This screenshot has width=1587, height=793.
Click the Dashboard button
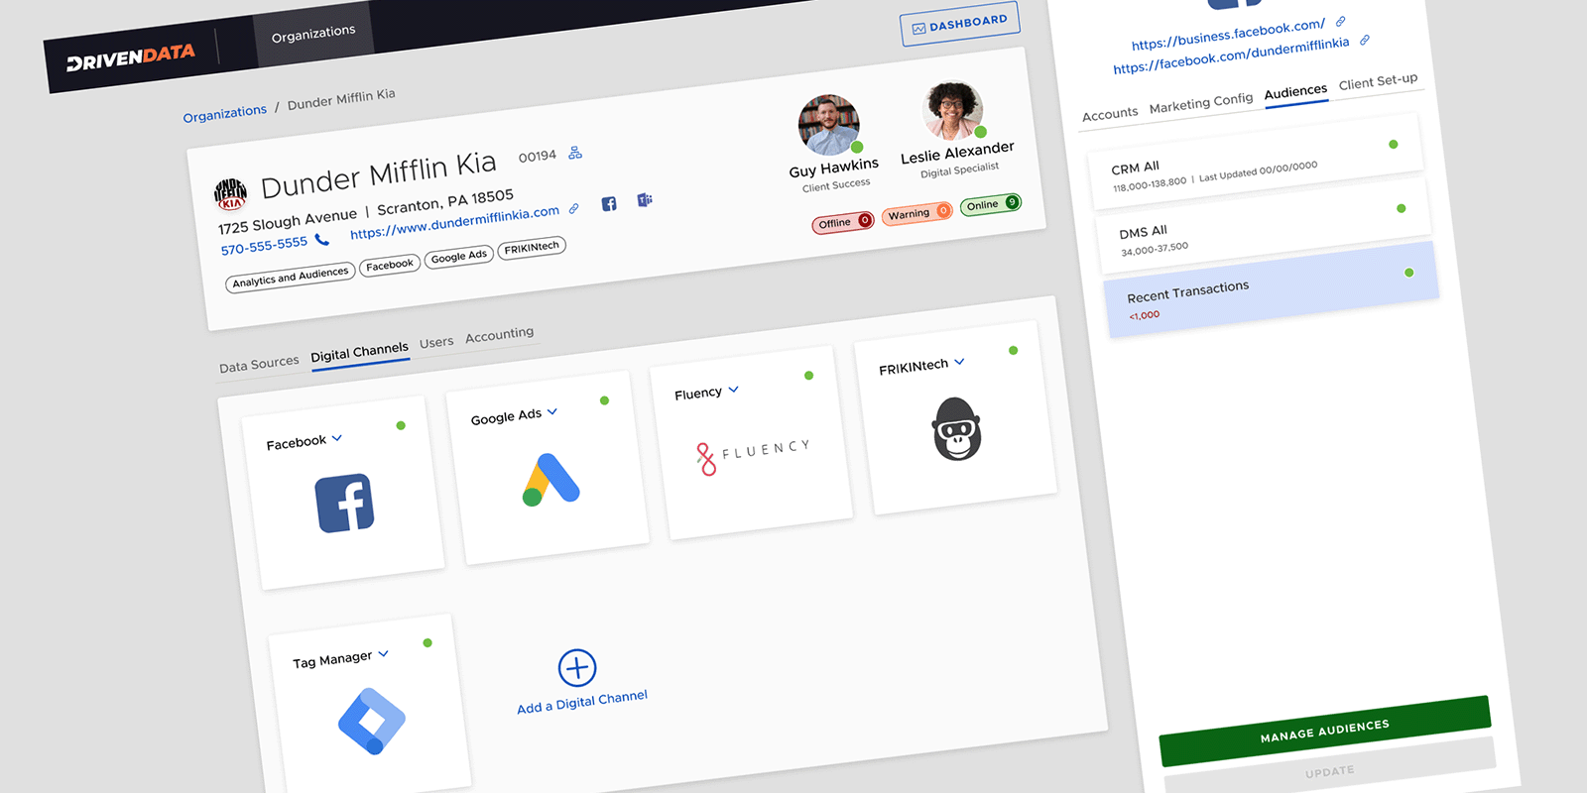point(960,24)
